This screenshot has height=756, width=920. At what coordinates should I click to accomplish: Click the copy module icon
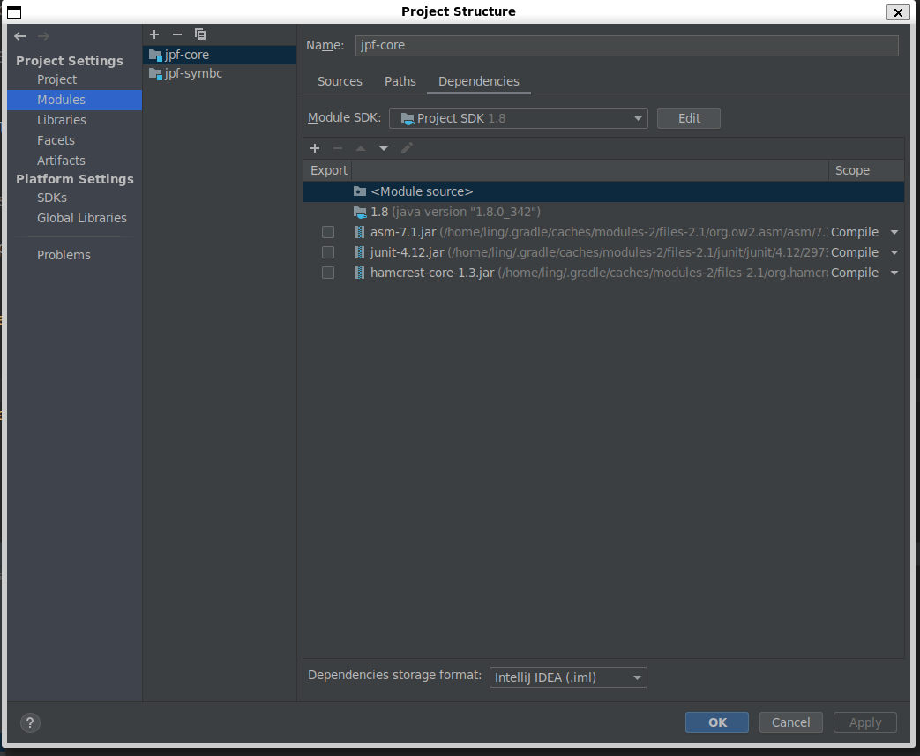pyautogui.click(x=200, y=34)
